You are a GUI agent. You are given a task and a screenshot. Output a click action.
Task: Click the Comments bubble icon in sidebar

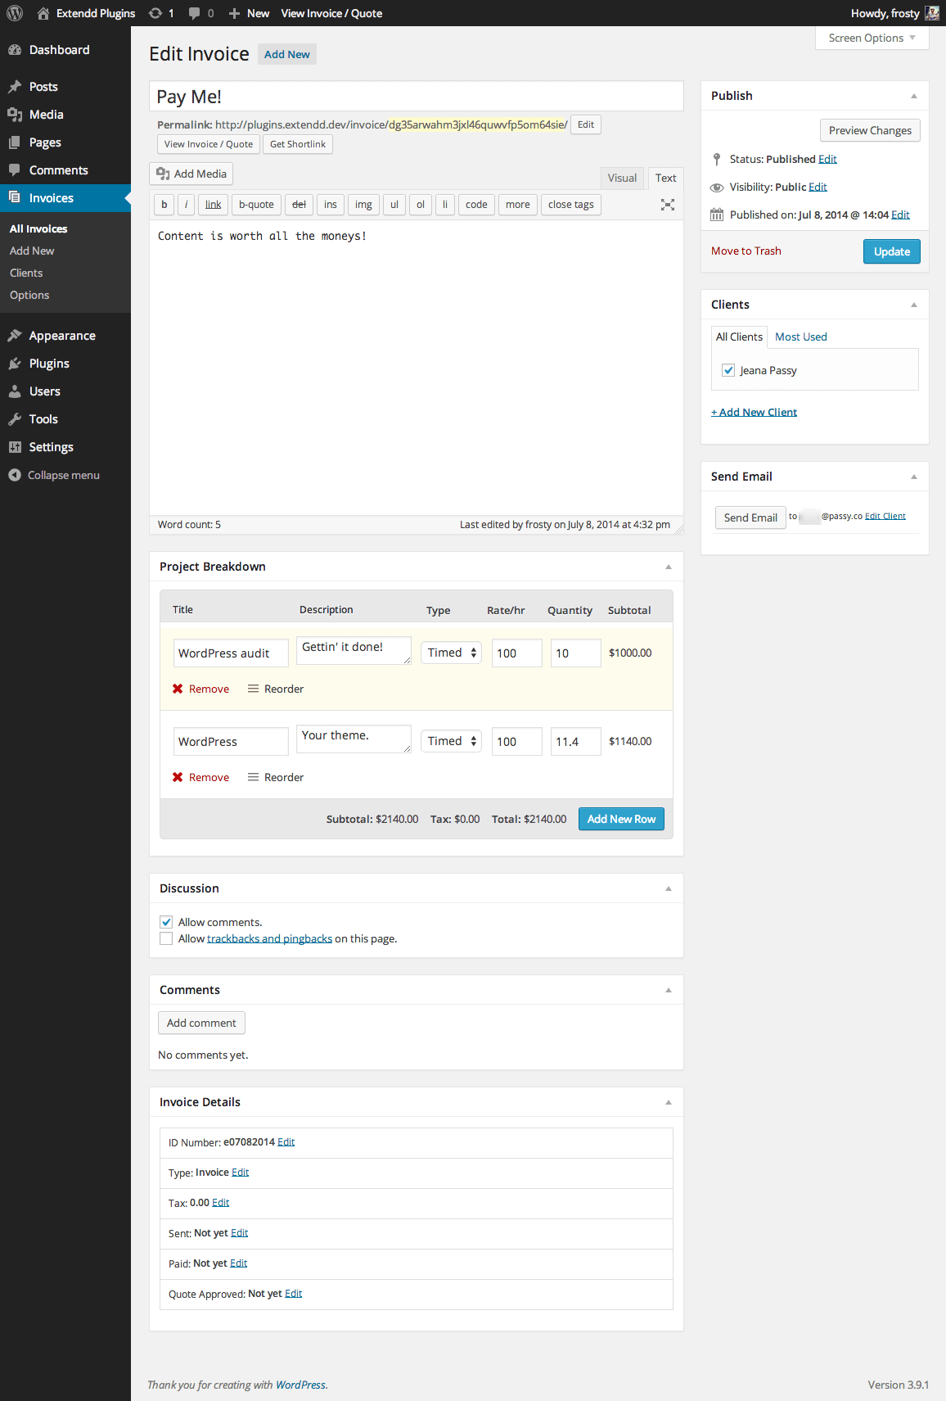click(x=15, y=170)
